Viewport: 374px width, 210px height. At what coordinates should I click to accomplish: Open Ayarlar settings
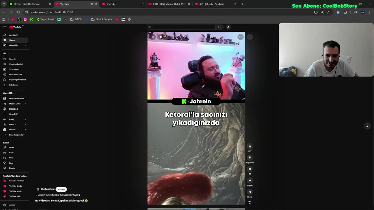(15, 205)
